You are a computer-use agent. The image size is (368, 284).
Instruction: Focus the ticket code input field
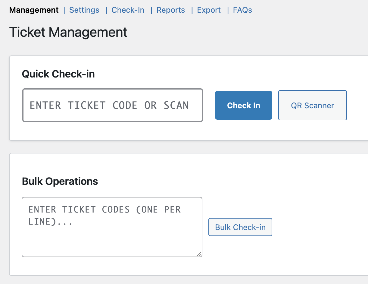pyautogui.click(x=112, y=105)
